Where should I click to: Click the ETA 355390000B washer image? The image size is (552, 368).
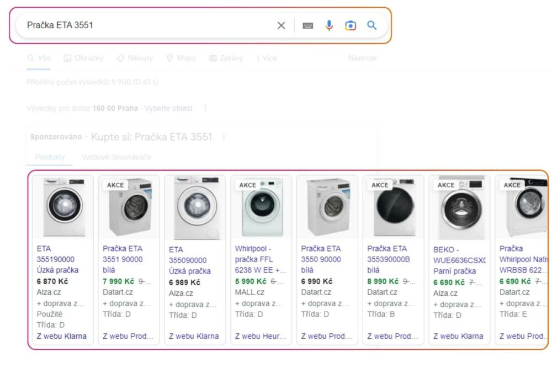coord(394,207)
